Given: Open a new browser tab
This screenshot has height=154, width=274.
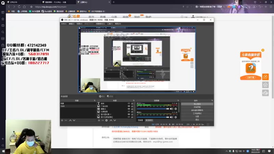Looking at the screenshot, I should (x=114, y=2).
